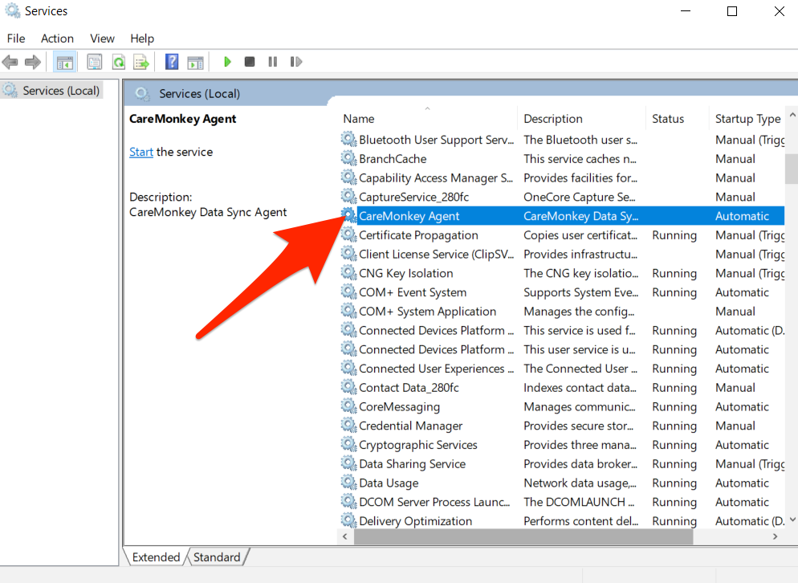Click the gear icon beside Contact Data_280fc
798x583 pixels.
click(348, 387)
